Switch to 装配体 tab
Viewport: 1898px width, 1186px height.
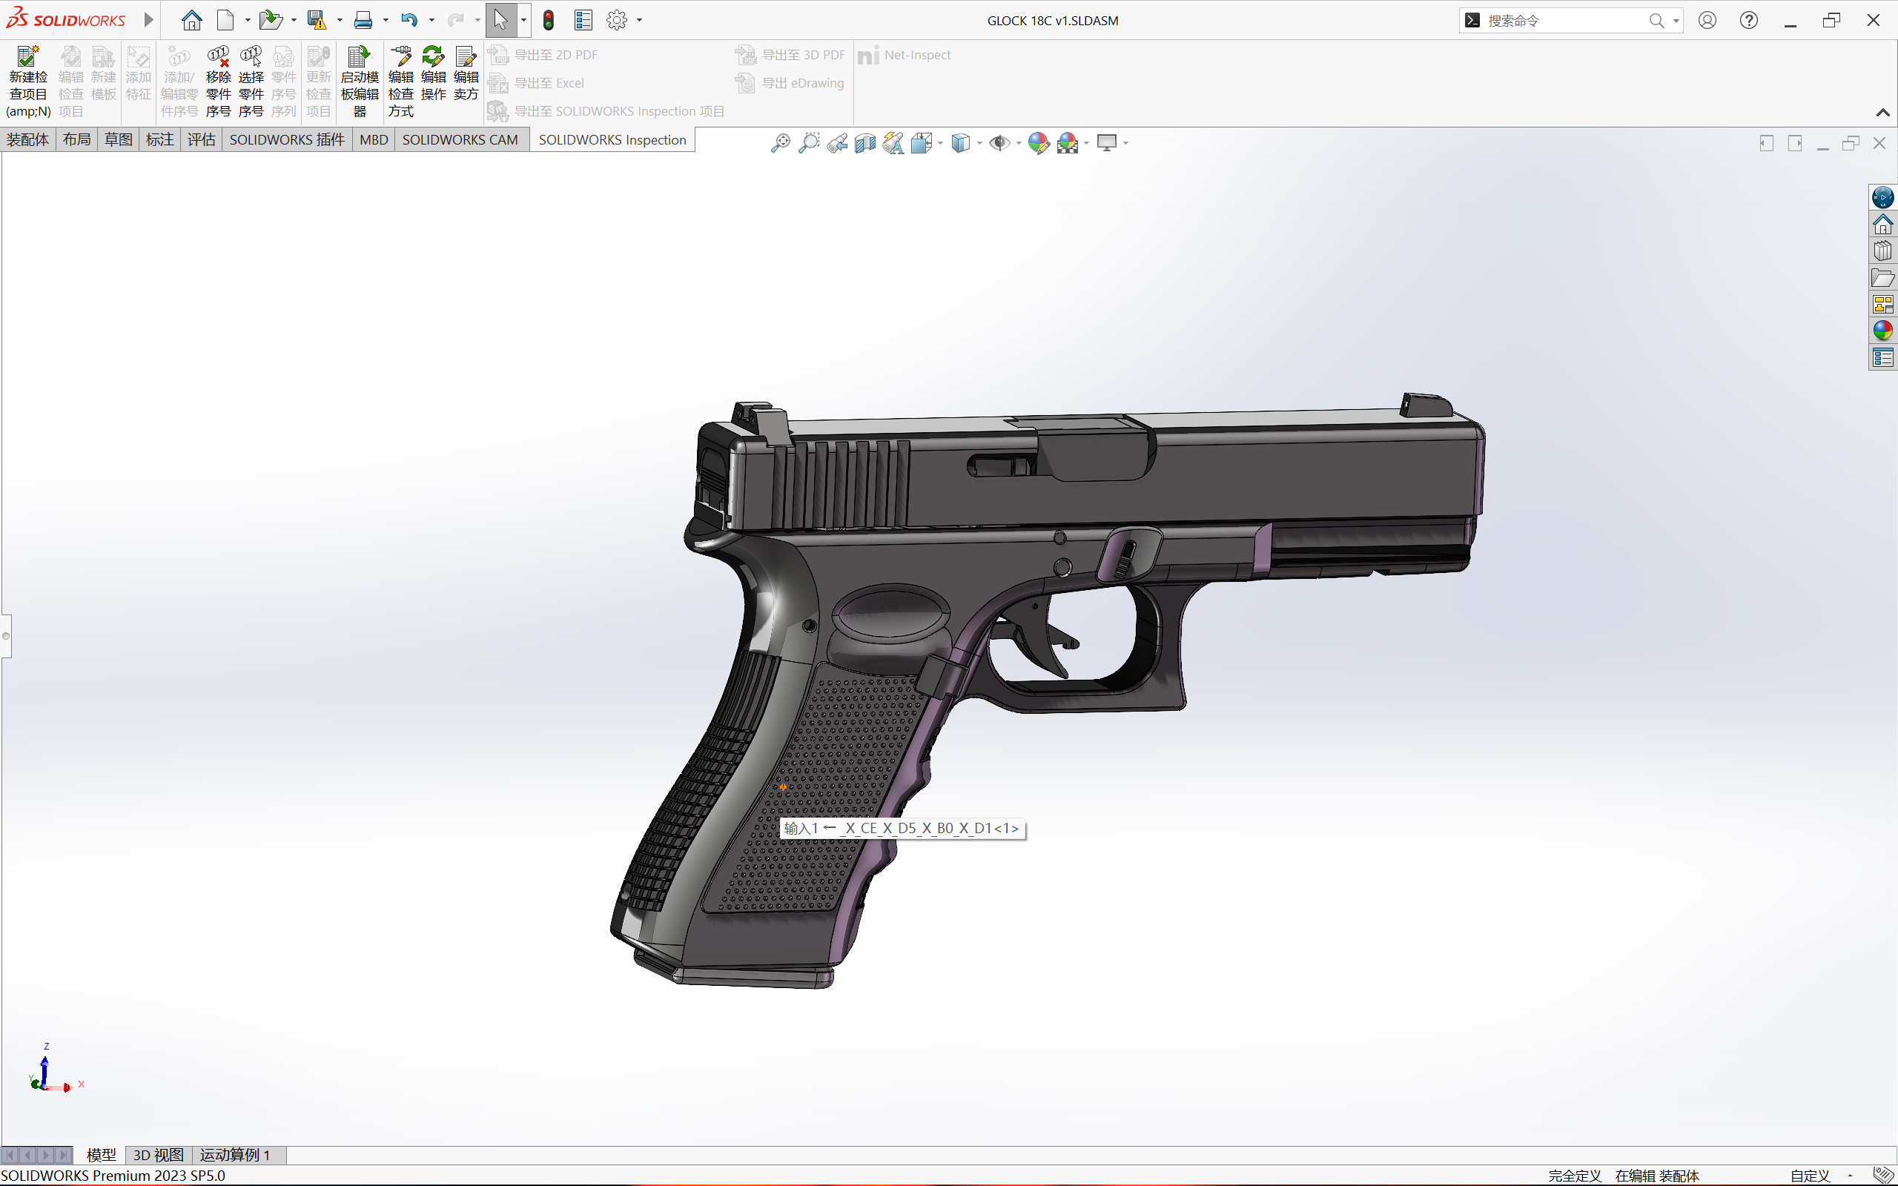[27, 139]
